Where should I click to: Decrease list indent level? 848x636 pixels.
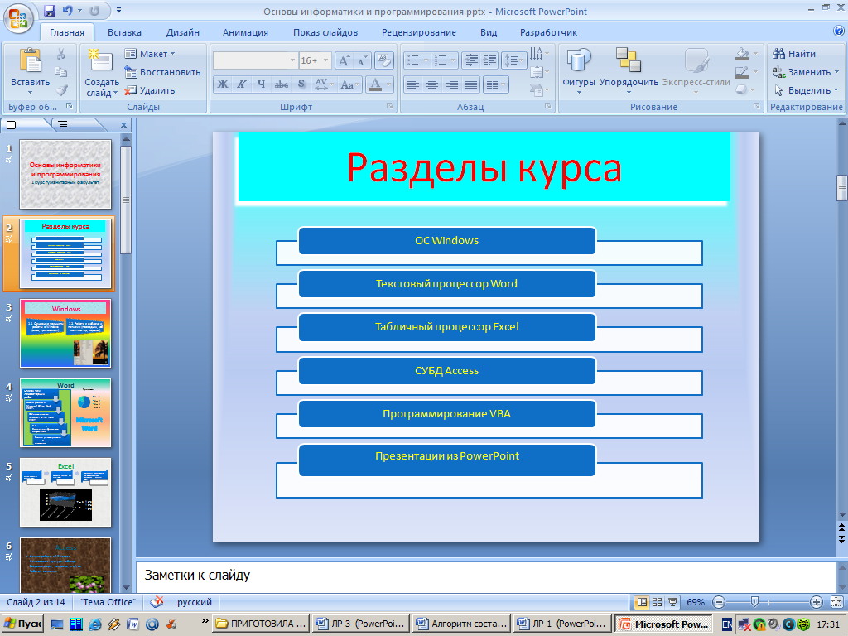click(471, 60)
